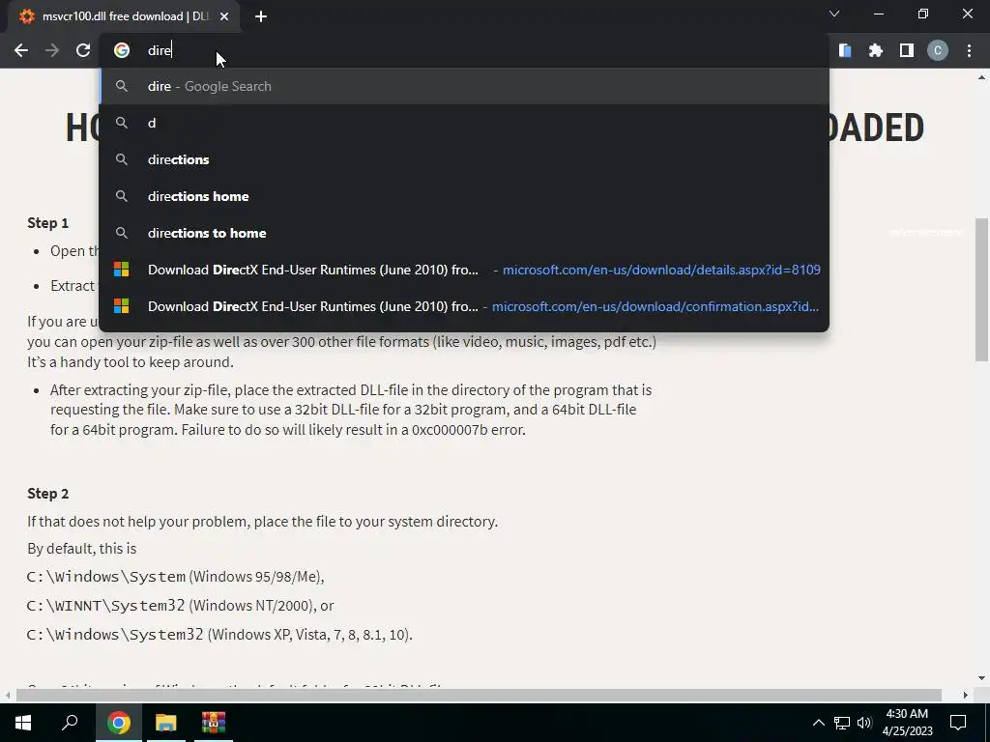This screenshot has width=990, height=742.
Task: Click the 'C:\Windows\System32' path text
Action: [115, 634]
